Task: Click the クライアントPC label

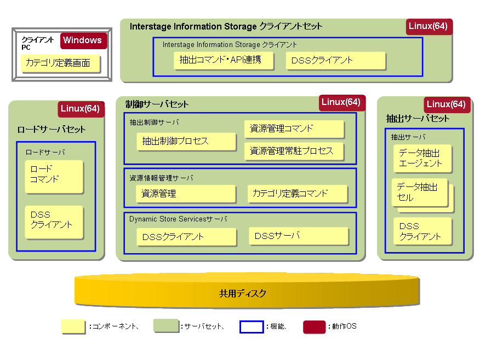Action: pyautogui.click(x=37, y=43)
